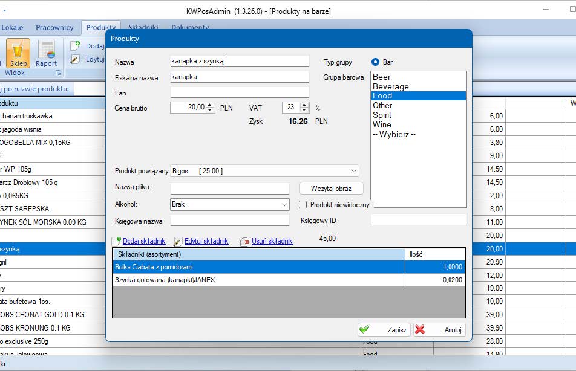The width and height of the screenshot is (576, 371).
Task: Increase the Cena brutto stepper value
Action: (210, 105)
